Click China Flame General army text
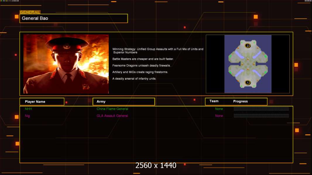The width and height of the screenshot is (312, 175). pyautogui.click(x=112, y=109)
